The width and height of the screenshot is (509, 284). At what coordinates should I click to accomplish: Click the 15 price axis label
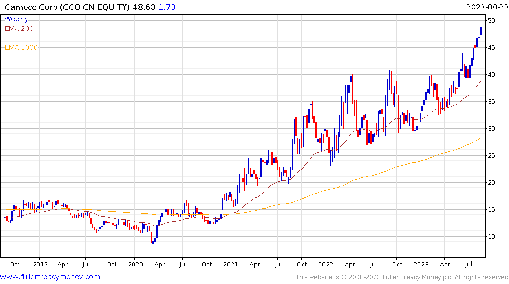pyautogui.click(x=491, y=209)
